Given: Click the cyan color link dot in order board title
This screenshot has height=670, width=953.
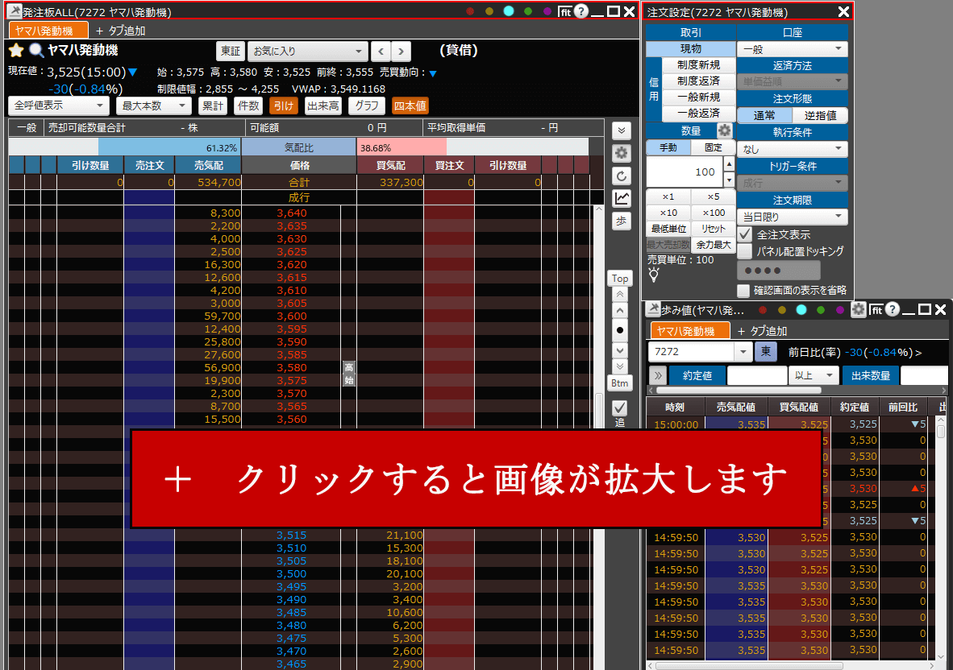Looking at the screenshot, I should click(509, 11).
